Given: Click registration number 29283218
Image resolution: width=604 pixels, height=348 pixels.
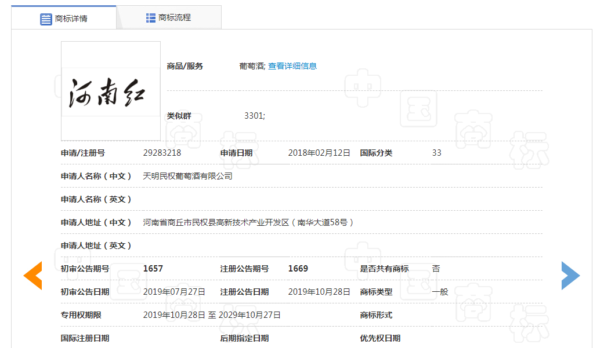Looking at the screenshot, I should click(162, 153).
